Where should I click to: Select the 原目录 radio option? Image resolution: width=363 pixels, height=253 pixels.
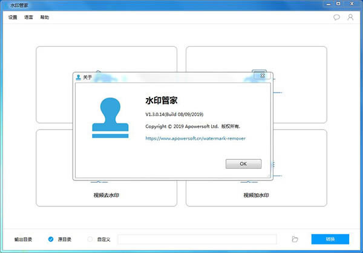tap(51, 239)
